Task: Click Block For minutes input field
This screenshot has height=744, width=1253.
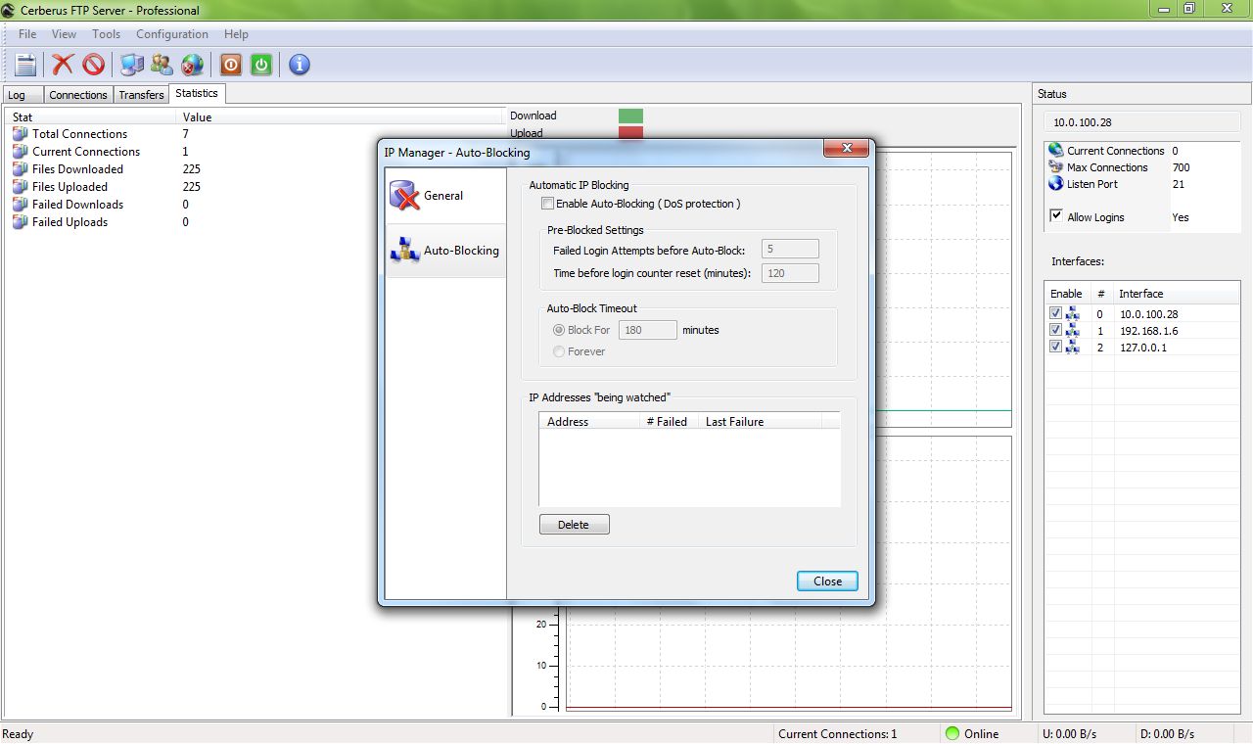Action: pos(647,330)
